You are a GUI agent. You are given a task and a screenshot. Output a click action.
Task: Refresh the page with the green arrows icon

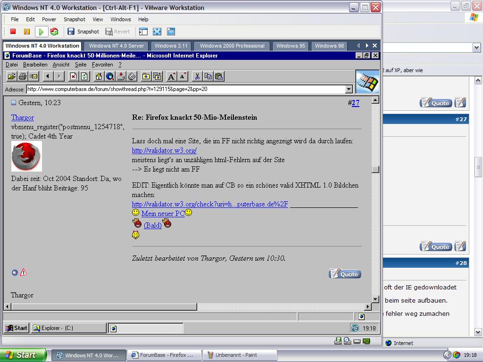[x=84, y=76]
